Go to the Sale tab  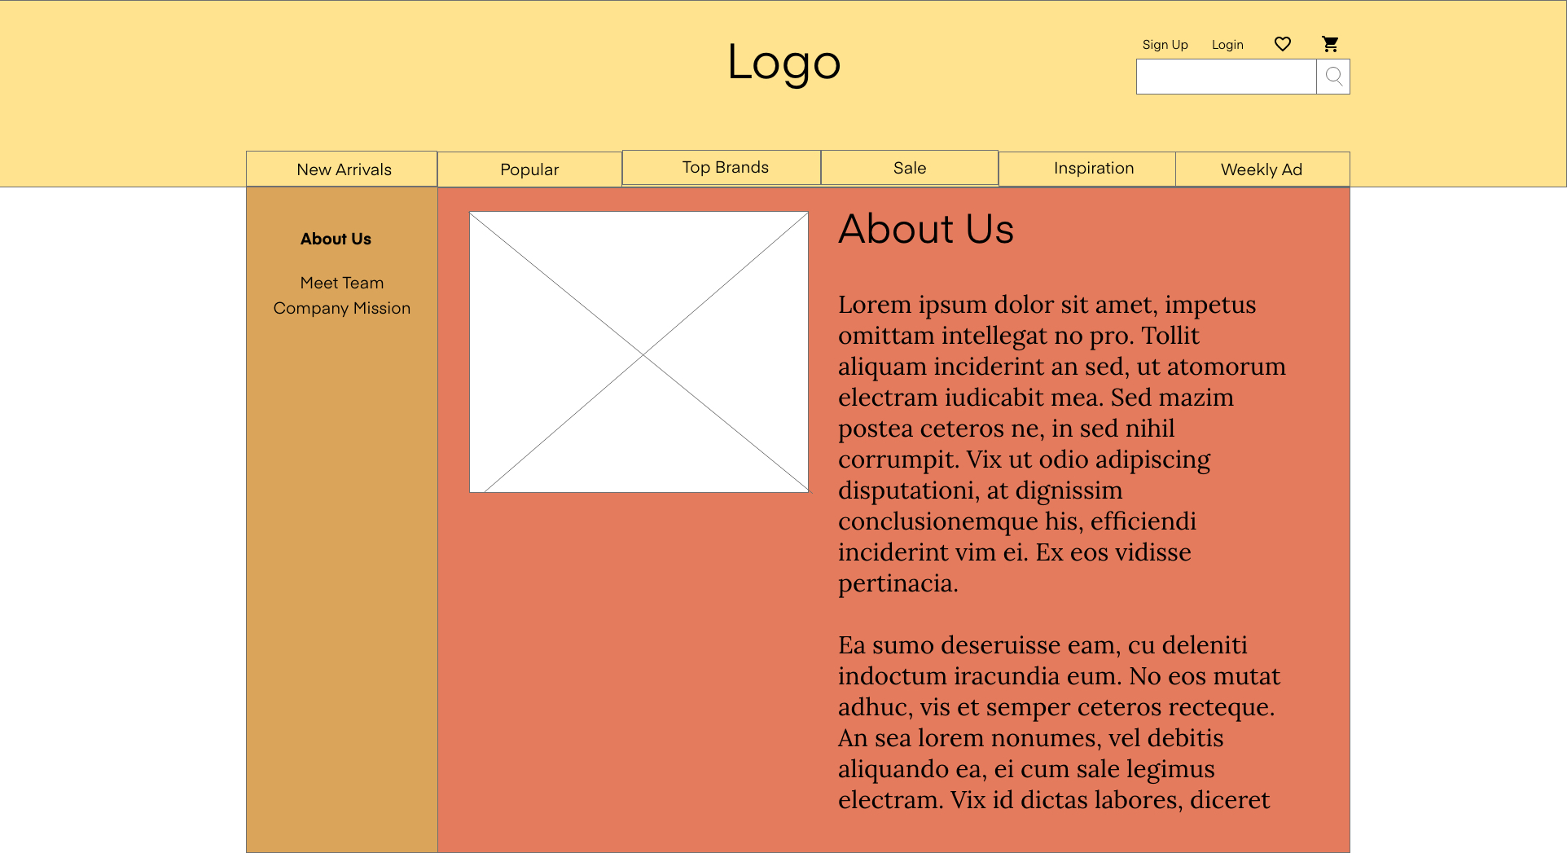coord(909,168)
